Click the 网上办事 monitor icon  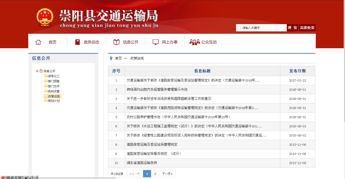[156, 42]
